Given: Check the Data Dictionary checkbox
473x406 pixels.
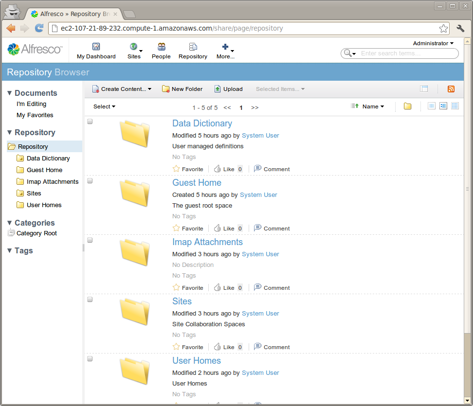Looking at the screenshot, I should [x=90, y=122].
